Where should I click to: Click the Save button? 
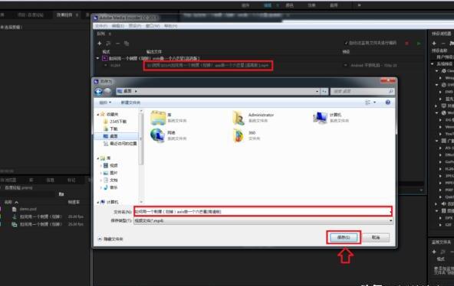pyautogui.click(x=344, y=238)
